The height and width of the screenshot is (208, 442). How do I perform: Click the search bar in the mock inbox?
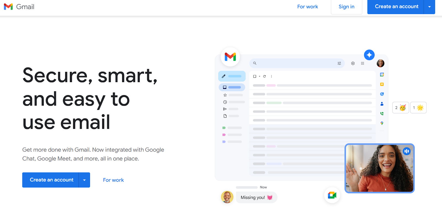point(297,63)
